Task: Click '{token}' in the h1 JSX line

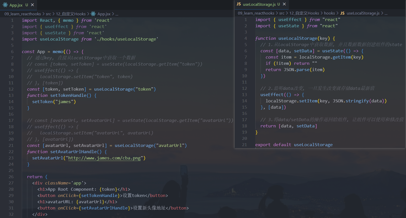Action: point(108,189)
